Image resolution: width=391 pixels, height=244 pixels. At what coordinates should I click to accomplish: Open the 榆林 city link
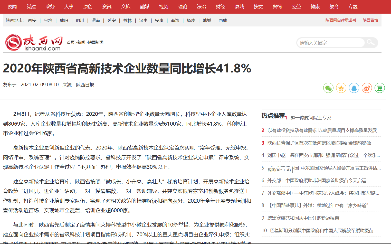coord(127,21)
